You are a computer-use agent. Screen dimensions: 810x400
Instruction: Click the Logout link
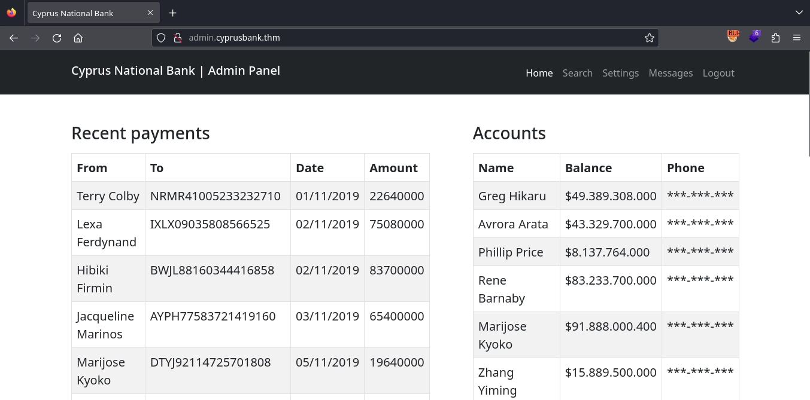(x=718, y=73)
